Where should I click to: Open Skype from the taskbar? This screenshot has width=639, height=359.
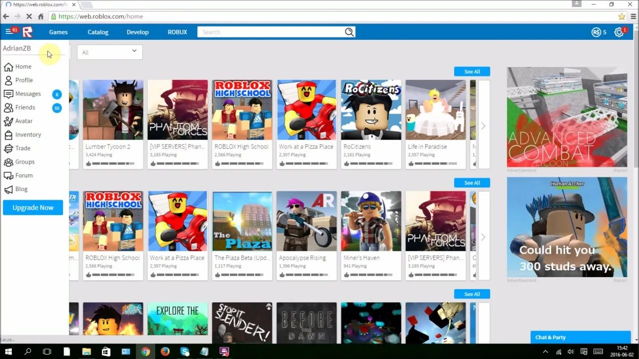pos(185,352)
